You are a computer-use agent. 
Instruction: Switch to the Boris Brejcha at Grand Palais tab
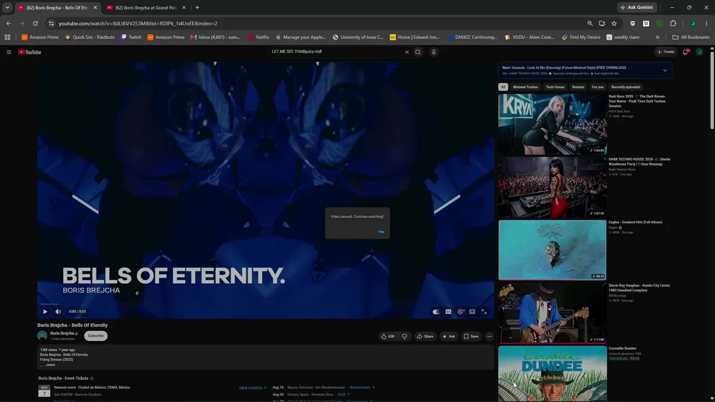click(146, 8)
